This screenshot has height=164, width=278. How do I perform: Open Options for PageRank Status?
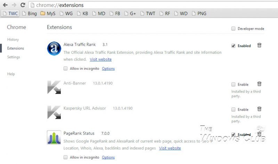pos(108,157)
